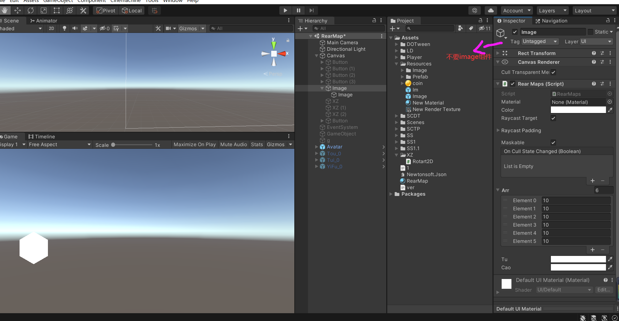Screen dimensions: 619x321
Task: Select the Rotate tool
Action: pos(31,11)
